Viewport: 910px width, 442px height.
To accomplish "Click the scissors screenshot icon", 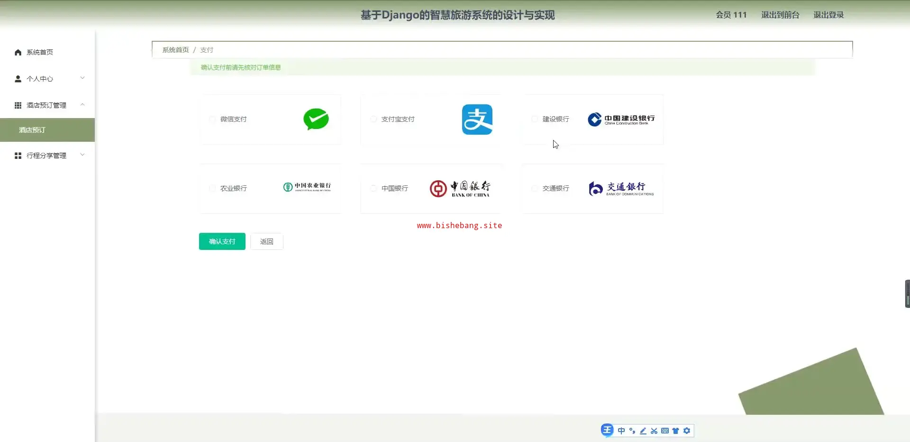I will pyautogui.click(x=654, y=431).
